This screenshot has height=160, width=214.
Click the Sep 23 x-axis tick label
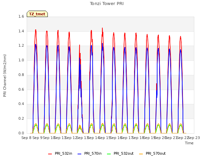point(194,138)
